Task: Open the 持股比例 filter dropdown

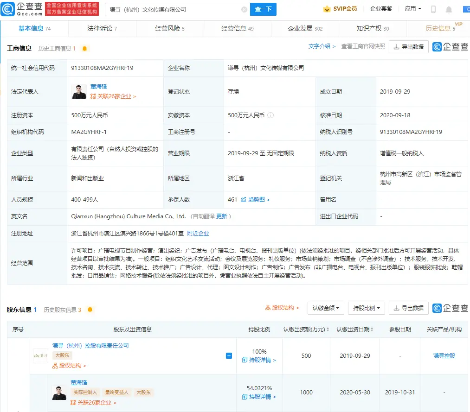Action: 366,308
